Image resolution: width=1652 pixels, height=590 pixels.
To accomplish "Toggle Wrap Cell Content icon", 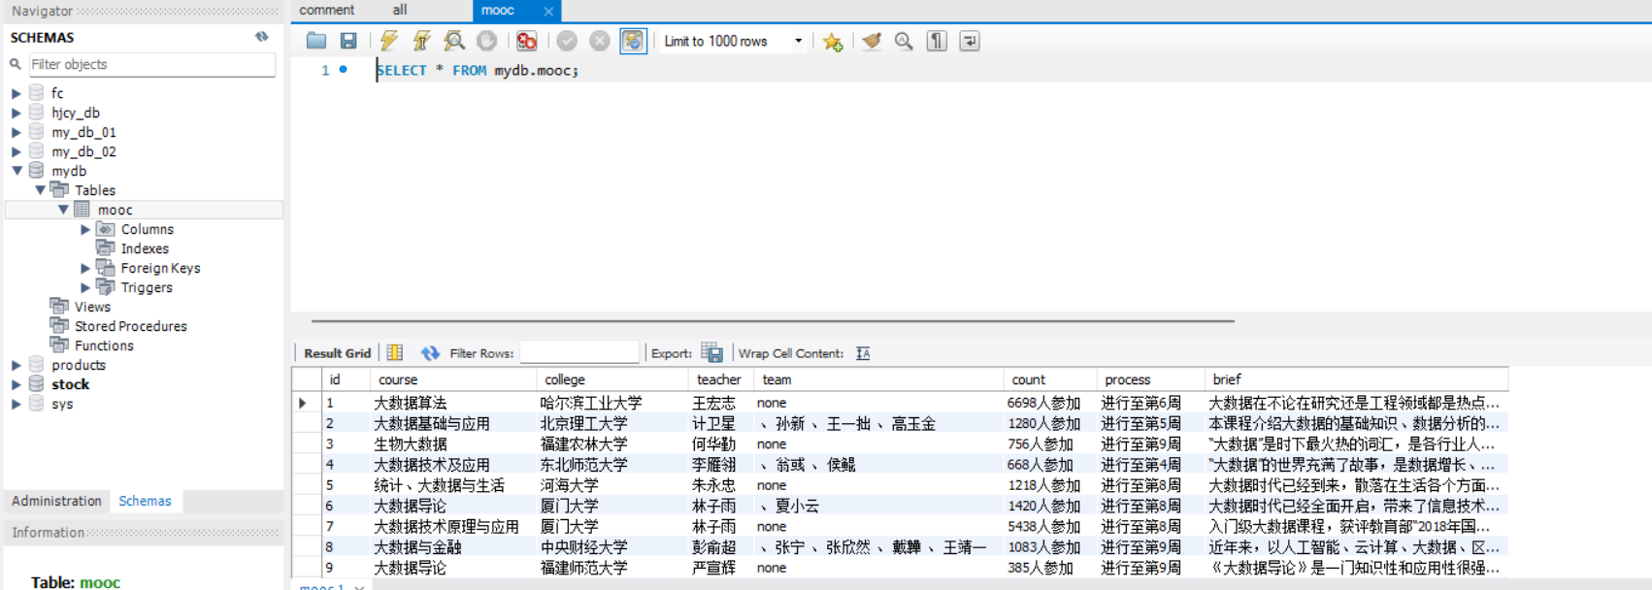I will 863,353.
